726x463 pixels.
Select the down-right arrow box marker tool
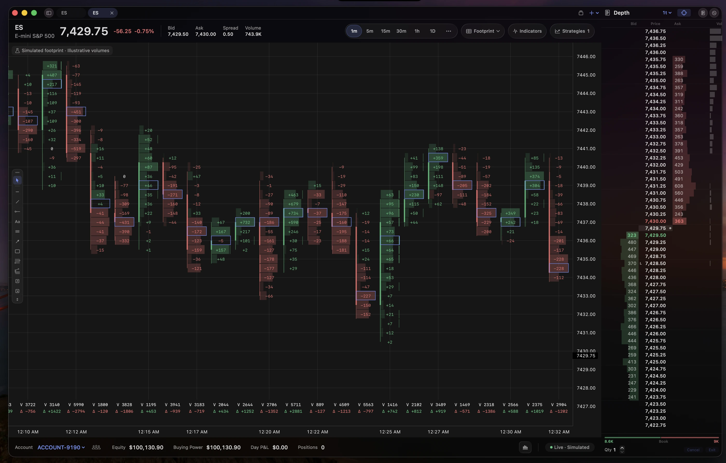tap(17, 291)
